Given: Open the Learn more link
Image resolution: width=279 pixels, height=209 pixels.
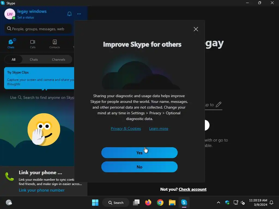Looking at the screenshot, I should point(159,128).
